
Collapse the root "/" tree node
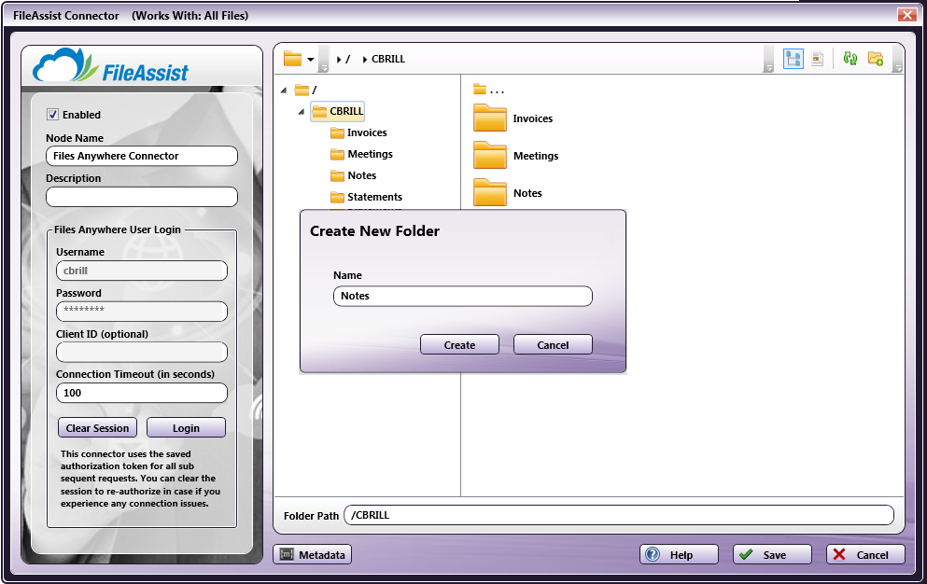[x=284, y=90]
